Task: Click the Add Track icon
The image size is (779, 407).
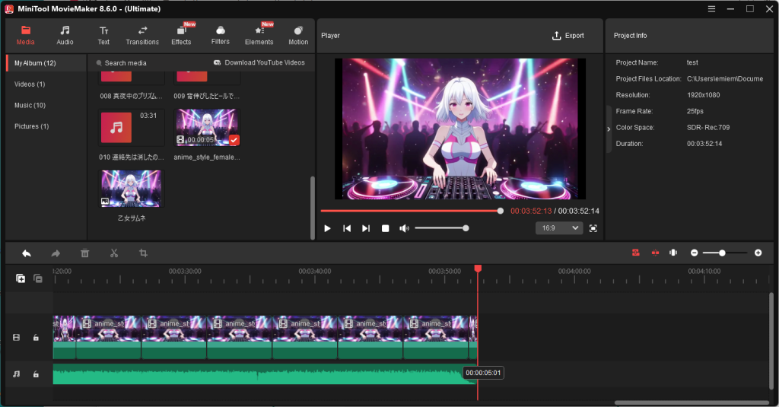Action: (x=21, y=278)
